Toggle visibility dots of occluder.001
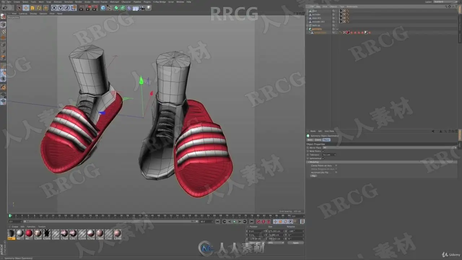Viewport: 462px width, 260px height. (x=336, y=22)
